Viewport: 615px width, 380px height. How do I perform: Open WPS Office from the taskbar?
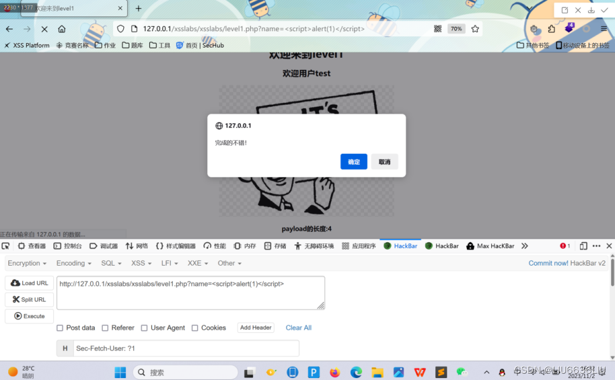click(420, 372)
